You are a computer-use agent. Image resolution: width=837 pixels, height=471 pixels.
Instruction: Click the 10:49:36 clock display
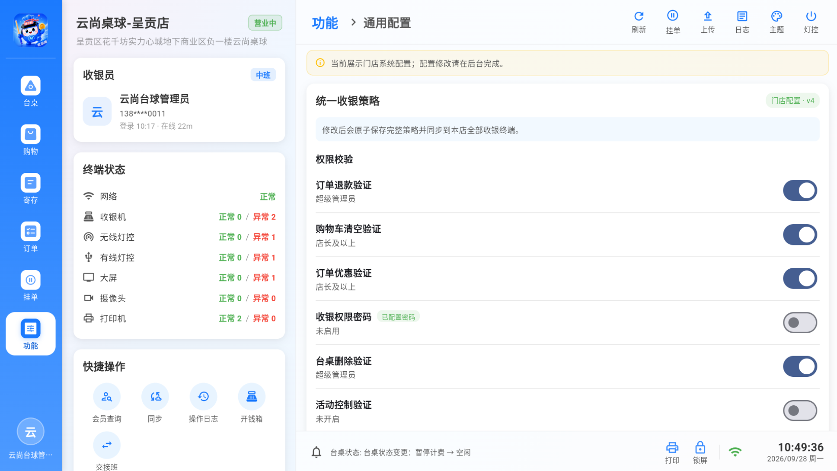pos(801,447)
